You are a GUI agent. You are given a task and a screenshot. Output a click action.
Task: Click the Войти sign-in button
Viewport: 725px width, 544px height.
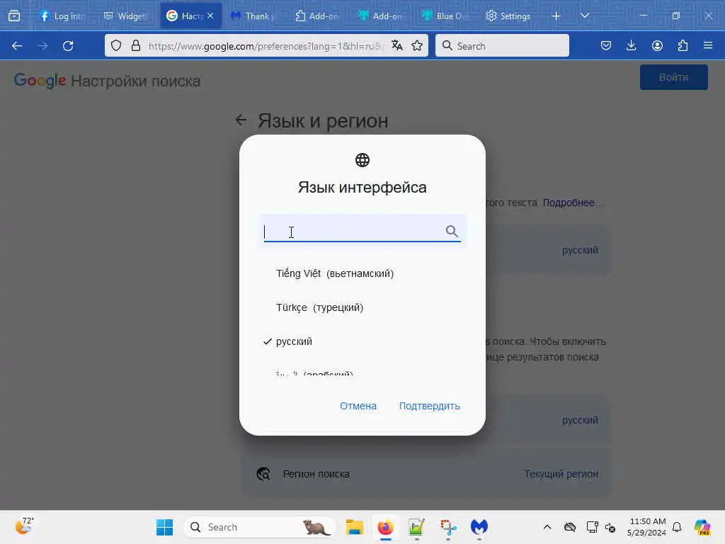tap(674, 77)
